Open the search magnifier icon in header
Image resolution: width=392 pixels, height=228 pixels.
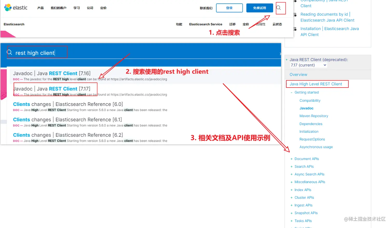[278, 8]
